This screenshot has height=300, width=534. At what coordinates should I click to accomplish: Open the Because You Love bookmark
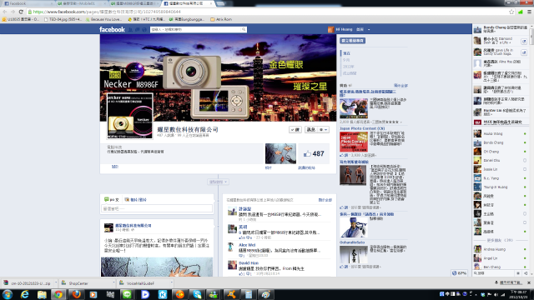pyautogui.click(x=103, y=19)
